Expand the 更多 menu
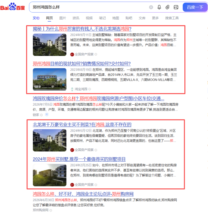The image size is (208, 213). coord(155,18)
